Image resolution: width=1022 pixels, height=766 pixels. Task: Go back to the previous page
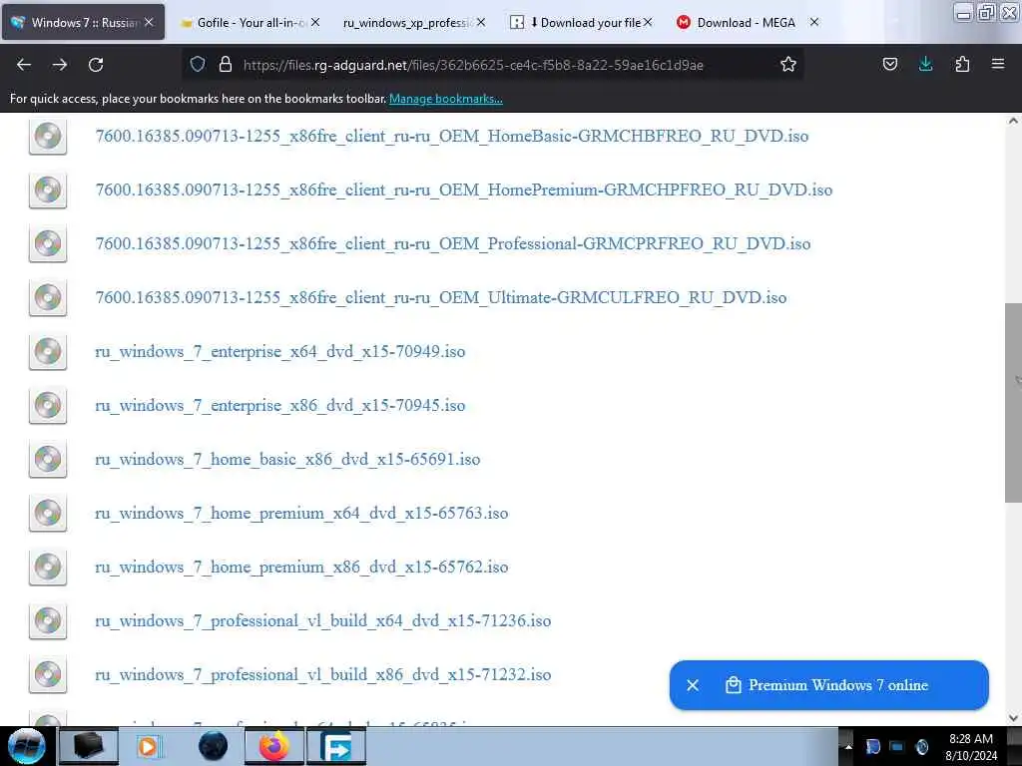24,65
